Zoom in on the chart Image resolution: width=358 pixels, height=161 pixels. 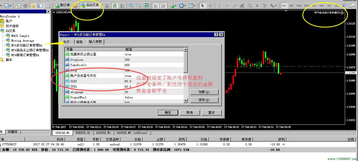coord(131,5)
